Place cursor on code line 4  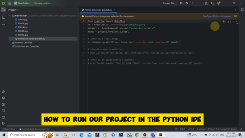(108, 32)
